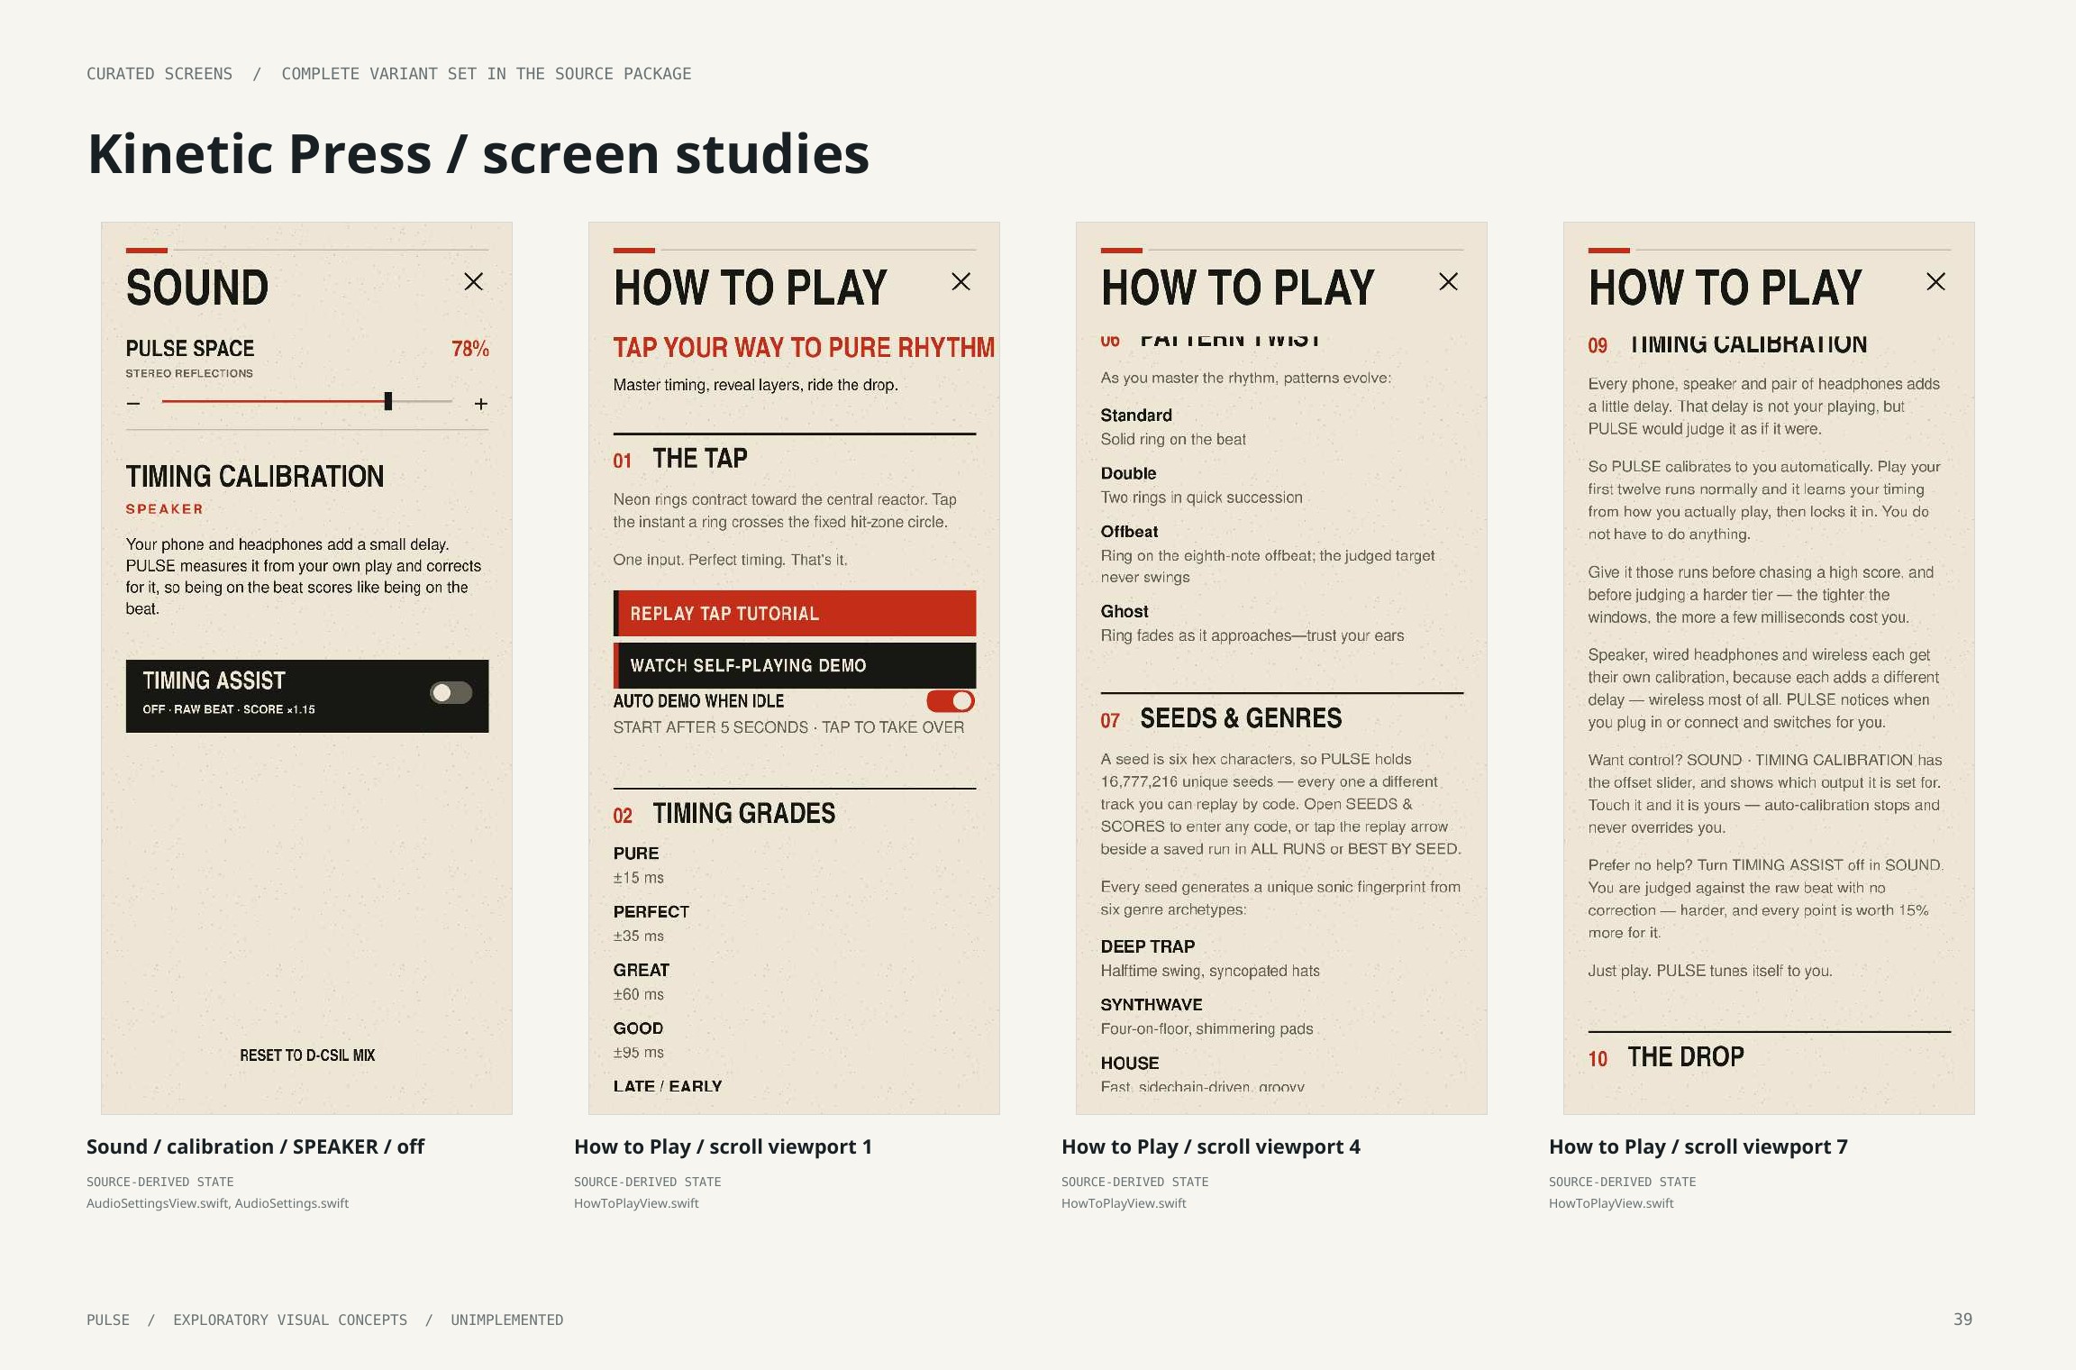This screenshot has height=1370, width=2076.
Task: Toggle Auto Demo When Idle switch
Action: (x=951, y=701)
